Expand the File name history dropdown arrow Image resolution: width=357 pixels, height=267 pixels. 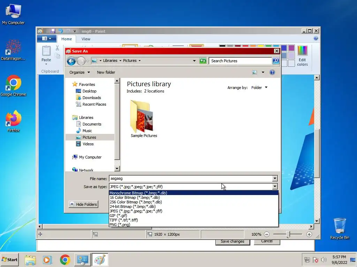point(275,178)
